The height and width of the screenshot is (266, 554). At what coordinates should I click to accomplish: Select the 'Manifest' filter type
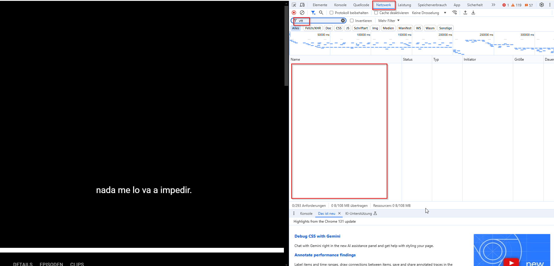[x=405, y=28]
